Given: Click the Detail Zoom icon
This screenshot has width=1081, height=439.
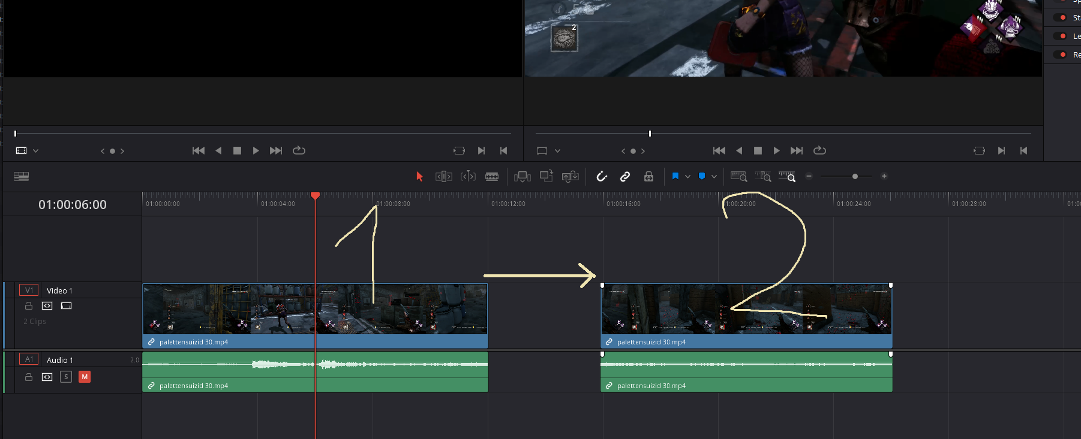Looking at the screenshot, I should (x=763, y=176).
